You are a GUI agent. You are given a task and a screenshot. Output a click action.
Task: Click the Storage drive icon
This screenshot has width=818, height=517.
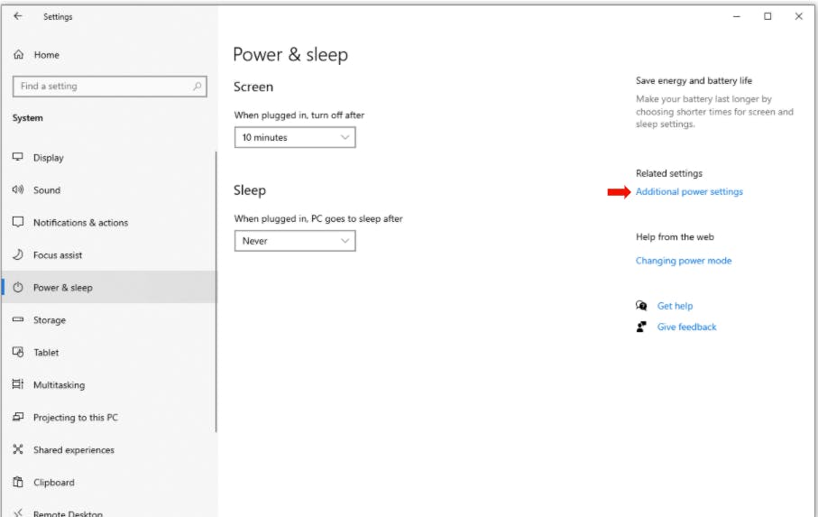click(x=18, y=320)
